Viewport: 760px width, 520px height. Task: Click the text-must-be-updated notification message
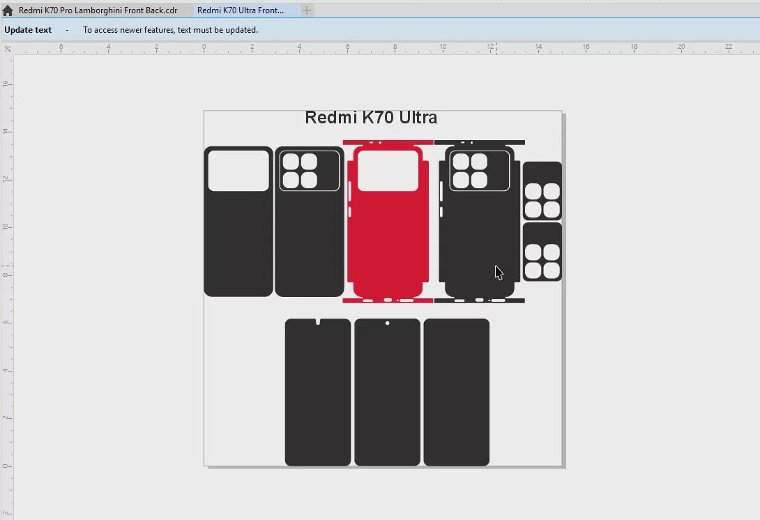pyautogui.click(x=170, y=30)
